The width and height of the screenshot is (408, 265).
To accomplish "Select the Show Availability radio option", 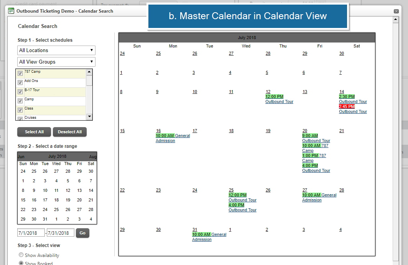I will pos(21,255).
